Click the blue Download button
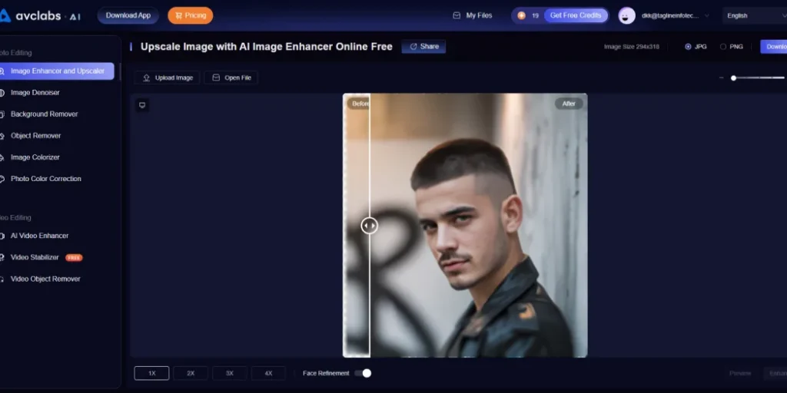 (773, 47)
